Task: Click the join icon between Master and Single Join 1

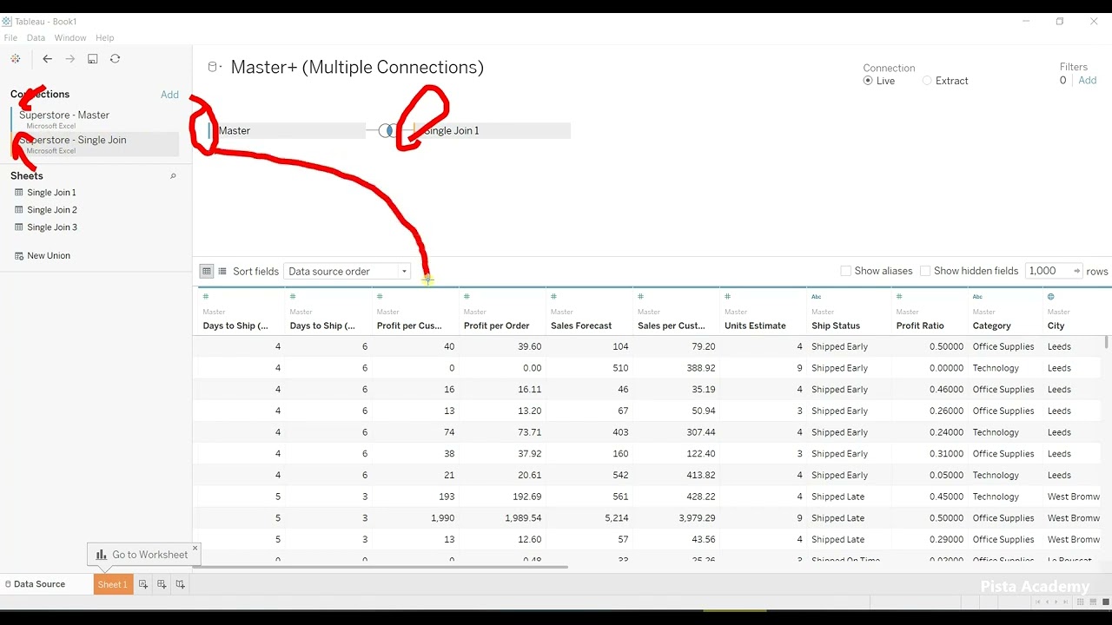Action: coord(387,130)
